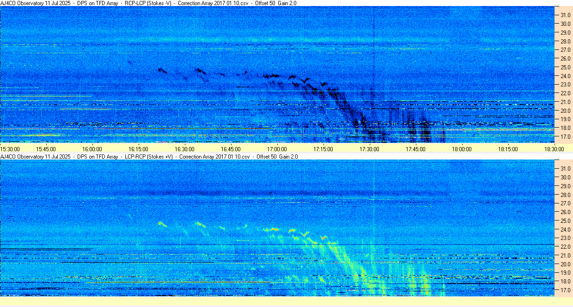Viewport: 573px width, 307px height.
Task: Pick 28.0 frequency label in Stokes +V plot
Action: pos(565,195)
